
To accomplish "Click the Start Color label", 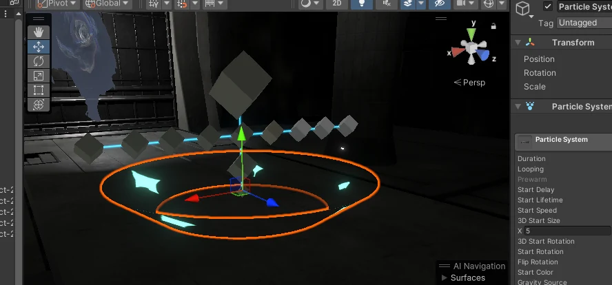I will tap(535, 273).
